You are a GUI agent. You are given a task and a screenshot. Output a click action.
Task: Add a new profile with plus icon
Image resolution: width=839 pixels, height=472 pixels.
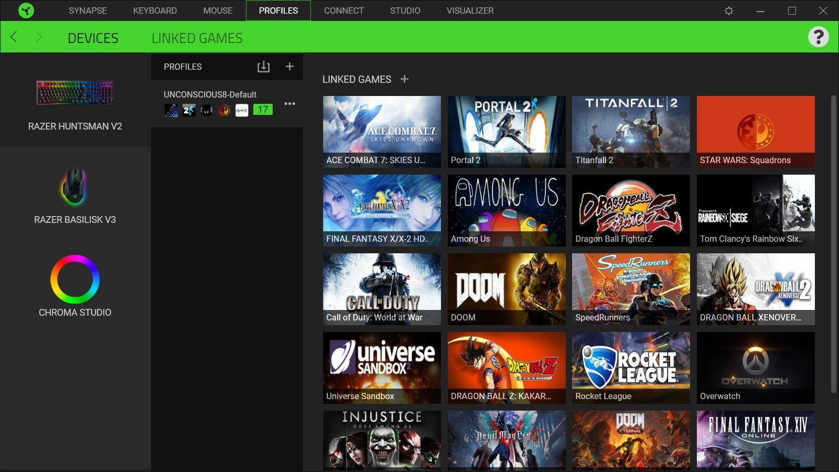pos(289,67)
